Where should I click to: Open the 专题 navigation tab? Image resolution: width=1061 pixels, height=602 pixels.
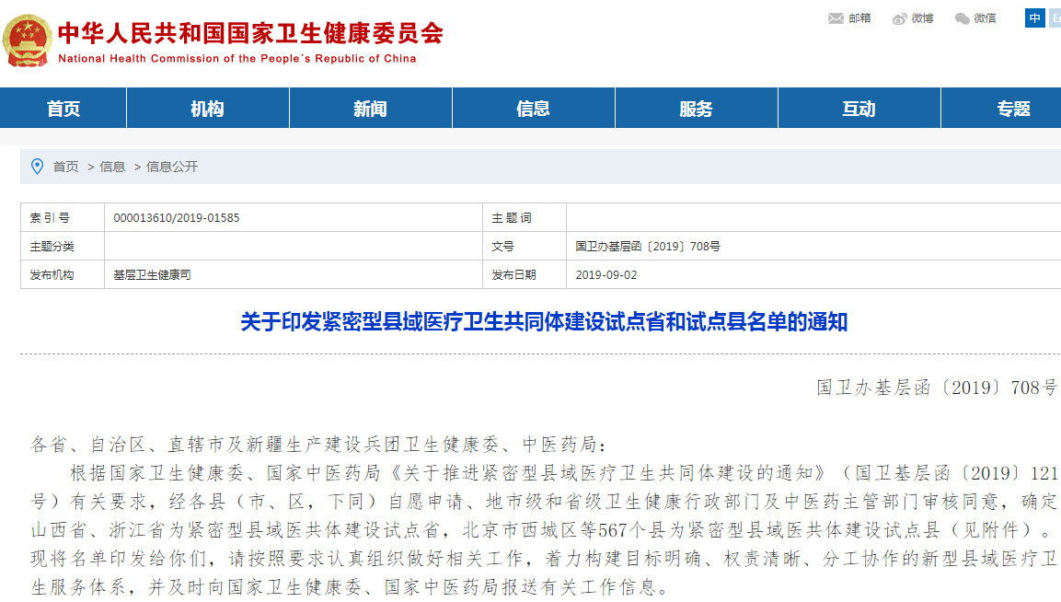click(1012, 109)
